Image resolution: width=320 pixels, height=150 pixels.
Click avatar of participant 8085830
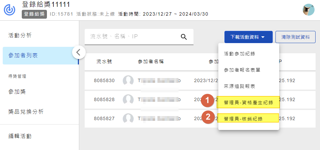point(128,81)
